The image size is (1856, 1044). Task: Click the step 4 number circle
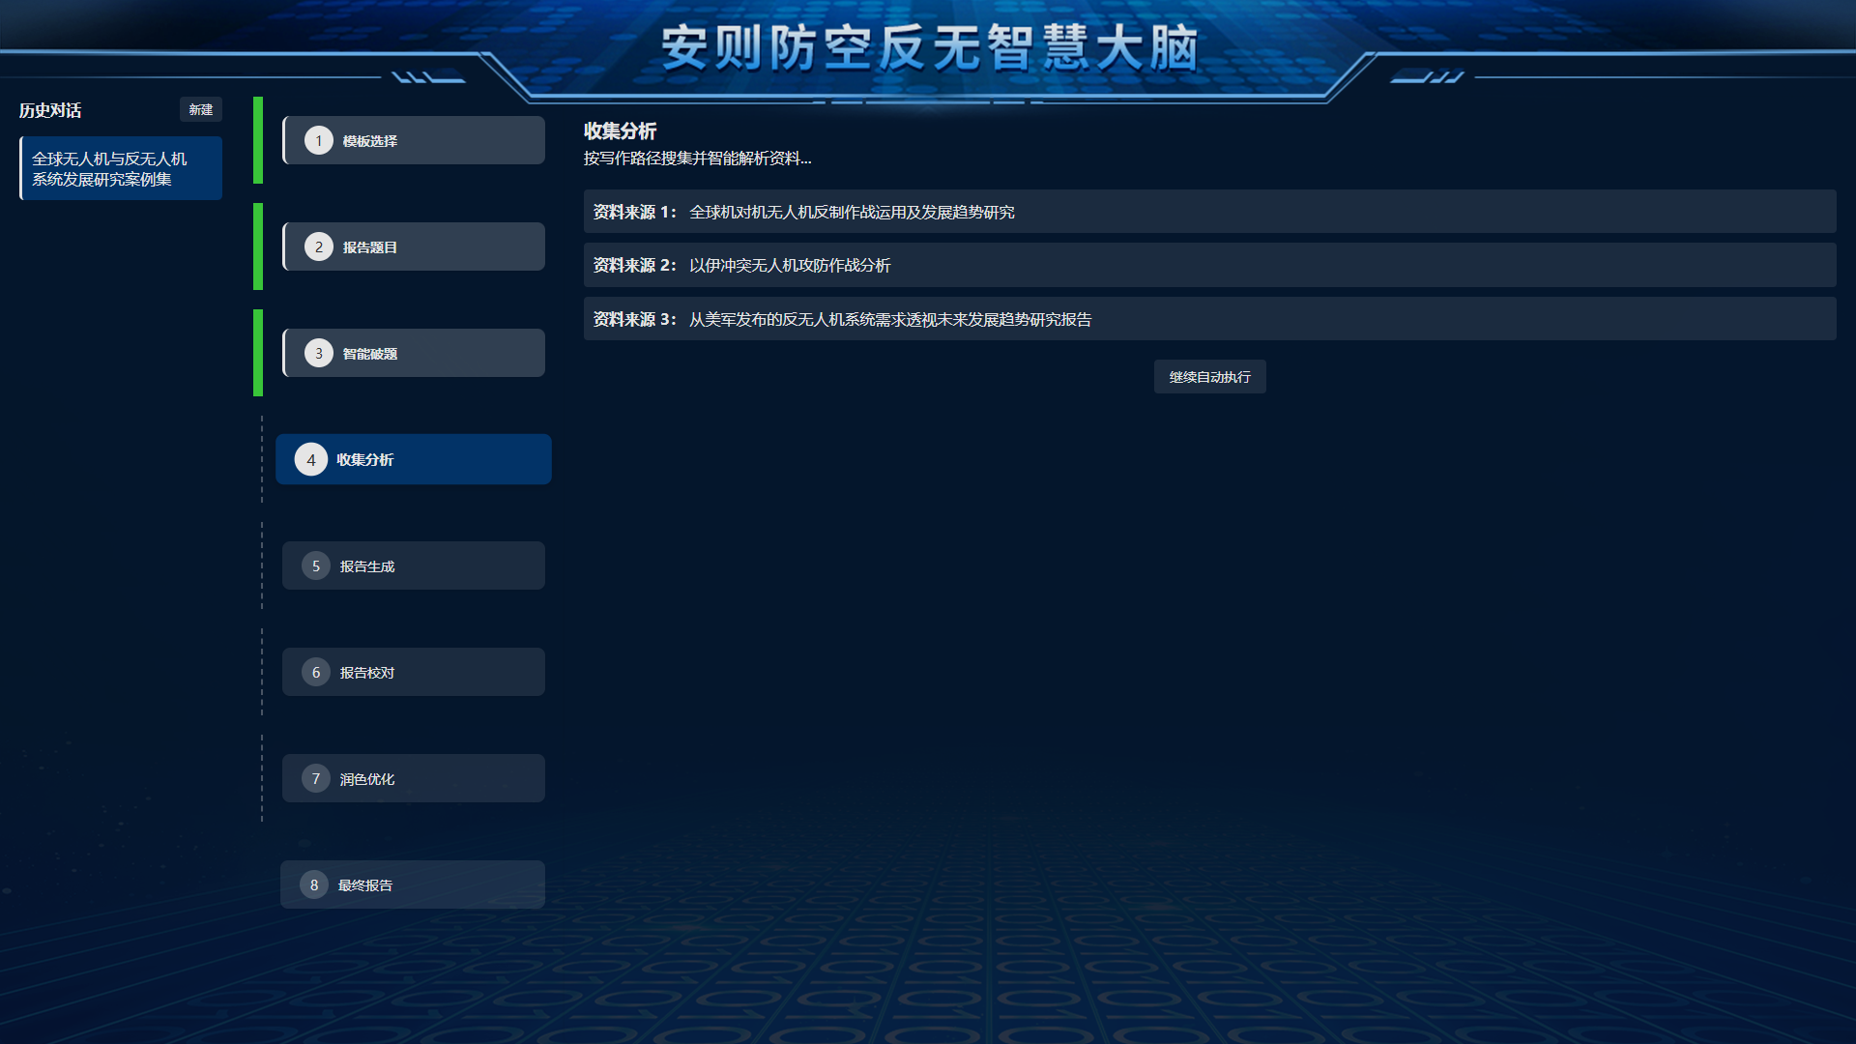pyautogui.click(x=310, y=460)
